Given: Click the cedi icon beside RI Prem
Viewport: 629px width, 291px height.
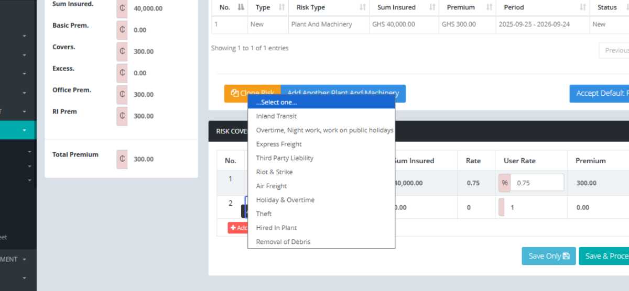Looking at the screenshot, I should [122, 116].
